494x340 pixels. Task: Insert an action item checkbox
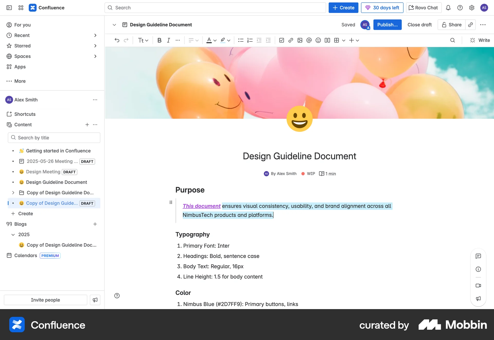(282, 40)
